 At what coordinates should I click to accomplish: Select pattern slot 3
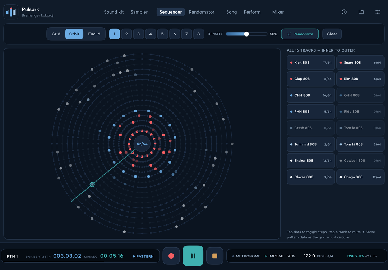click(138, 34)
